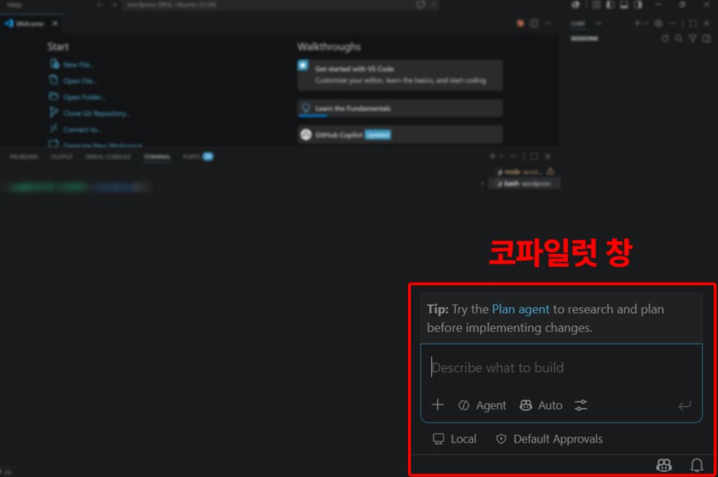Toggle primary side bar visibility
This screenshot has width=718, height=477.
pyautogui.click(x=610, y=5)
